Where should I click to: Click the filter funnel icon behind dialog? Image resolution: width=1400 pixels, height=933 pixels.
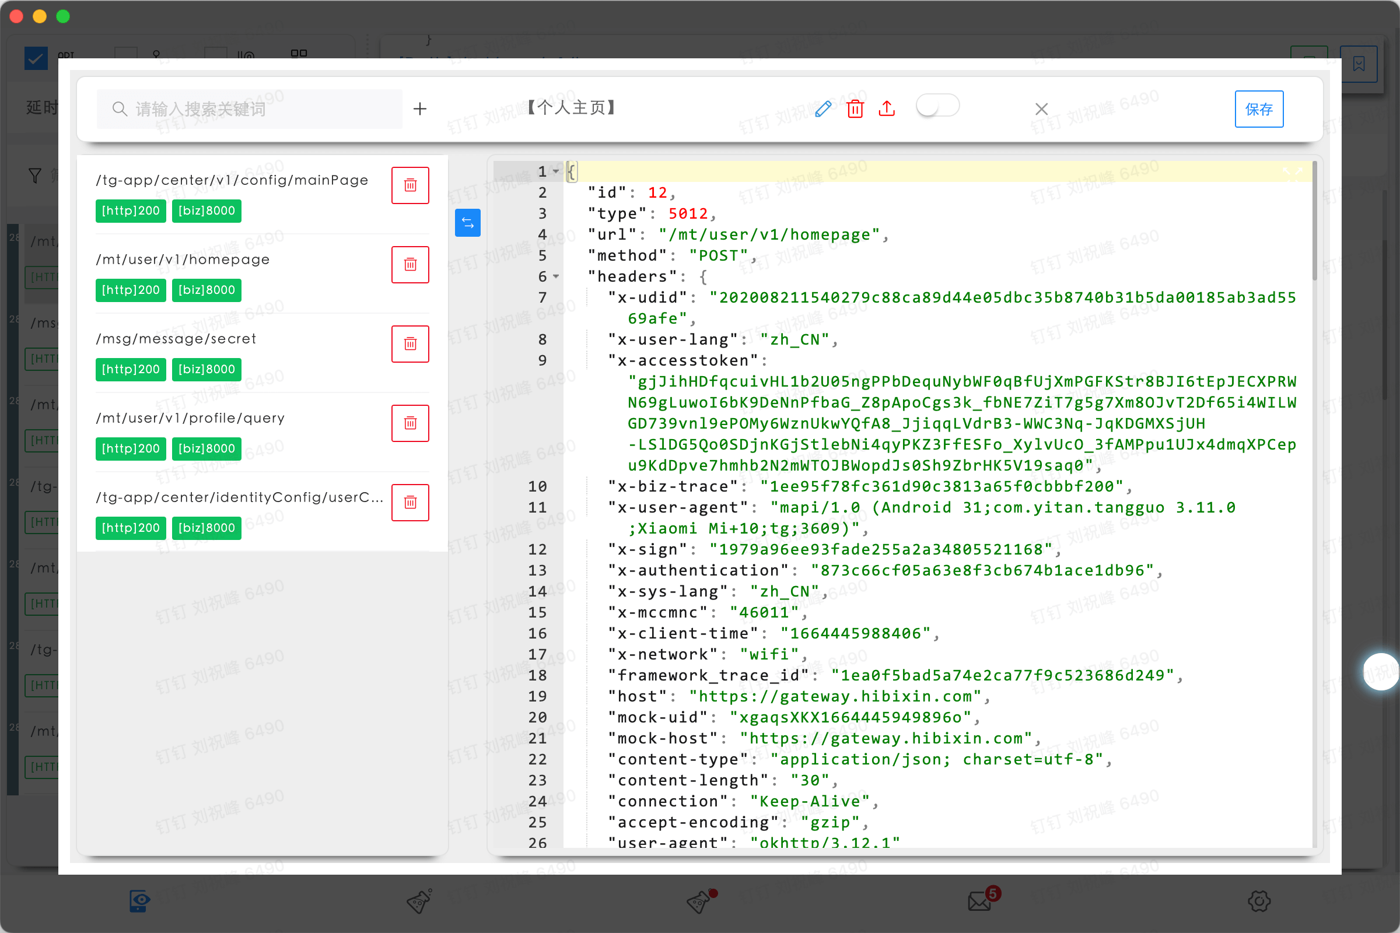click(x=35, y=176)
